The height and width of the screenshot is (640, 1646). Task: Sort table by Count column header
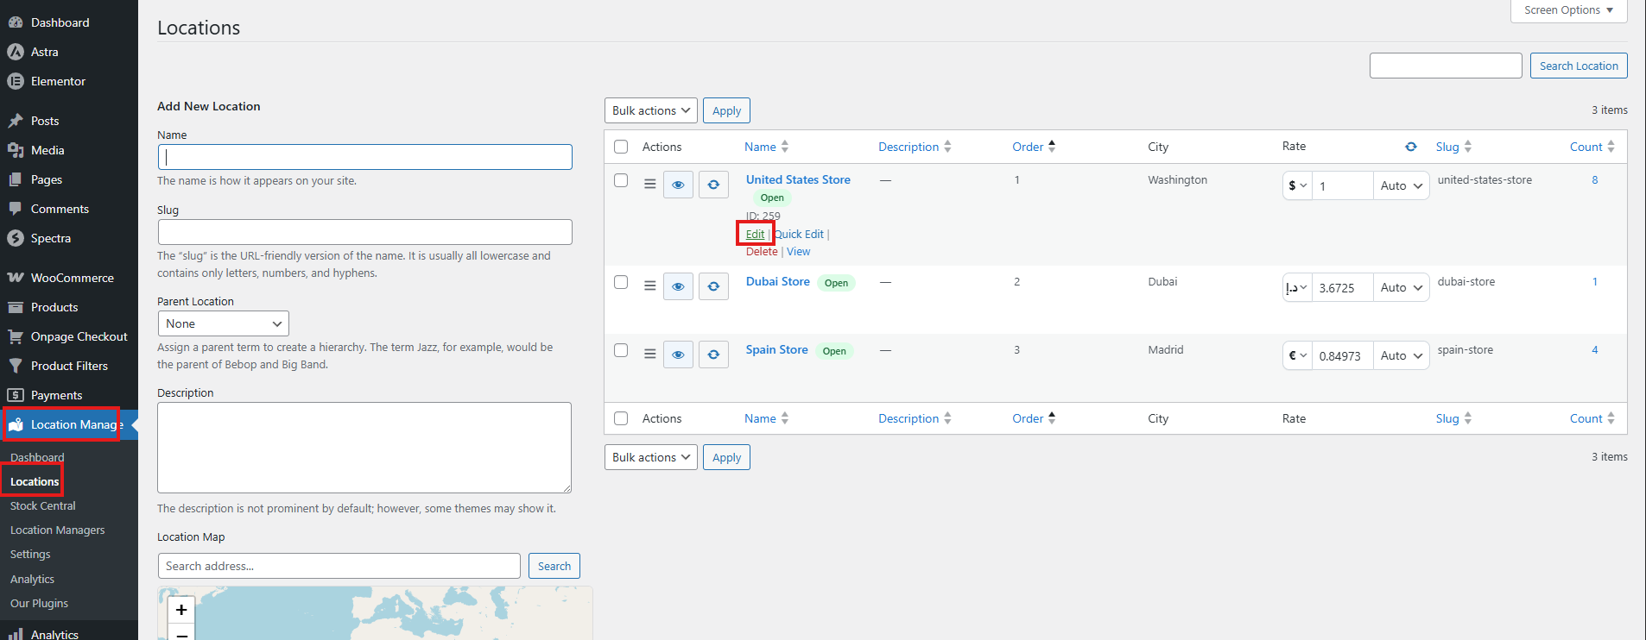[1592, 147]
